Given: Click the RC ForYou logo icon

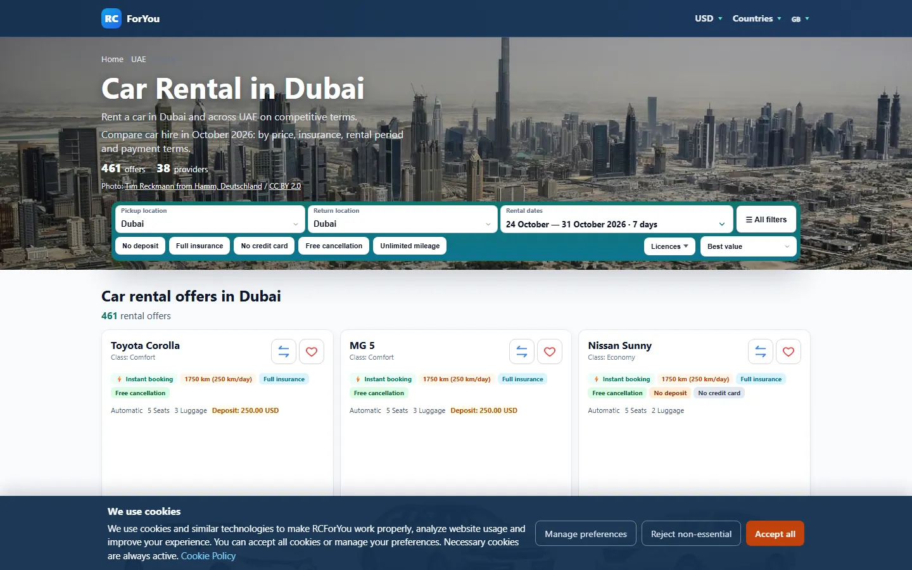Looking at the screenshot, I should 111,18.
